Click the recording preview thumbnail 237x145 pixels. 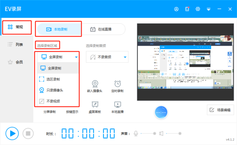tap(185, 62)
